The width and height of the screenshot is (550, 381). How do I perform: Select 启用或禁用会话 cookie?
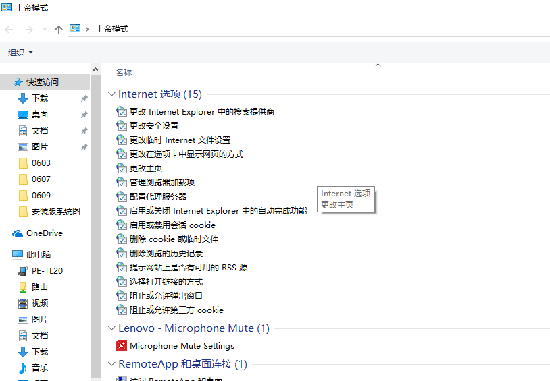(x=172, y=225)
